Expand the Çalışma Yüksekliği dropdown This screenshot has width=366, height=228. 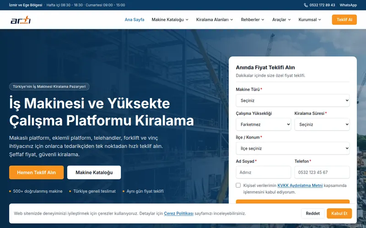tap(264, 124)
